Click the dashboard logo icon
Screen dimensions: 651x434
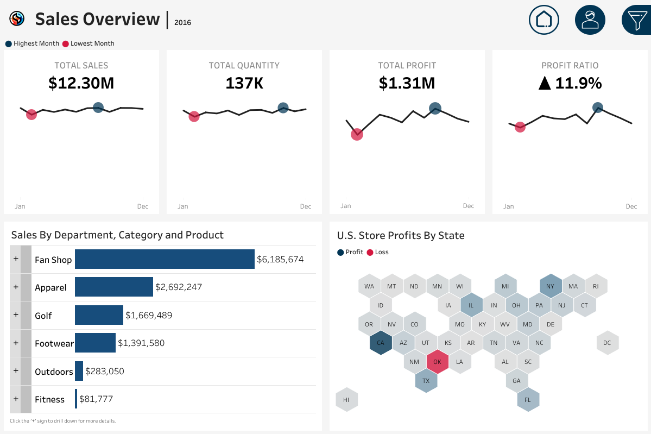point(17,19)
